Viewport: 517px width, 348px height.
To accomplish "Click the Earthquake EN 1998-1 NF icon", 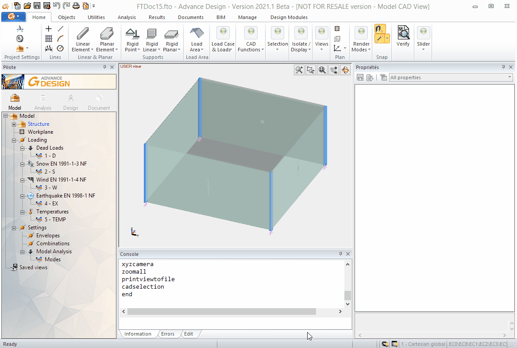I will [31, 196].
